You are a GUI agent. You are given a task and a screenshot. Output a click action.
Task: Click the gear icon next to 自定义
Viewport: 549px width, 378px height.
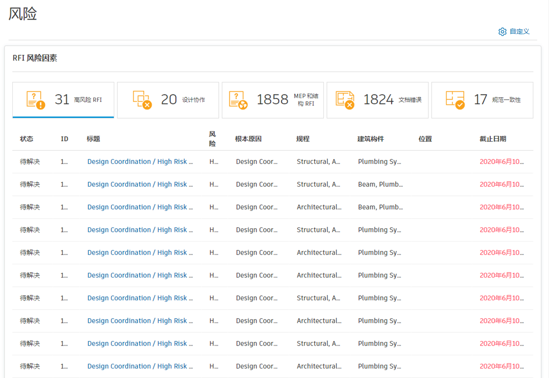click(x=502, y=31)
